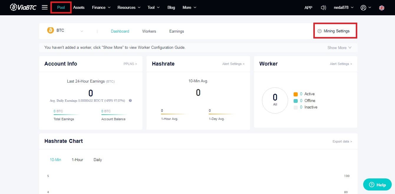Expand the More dropdown menu

point(190,7)
